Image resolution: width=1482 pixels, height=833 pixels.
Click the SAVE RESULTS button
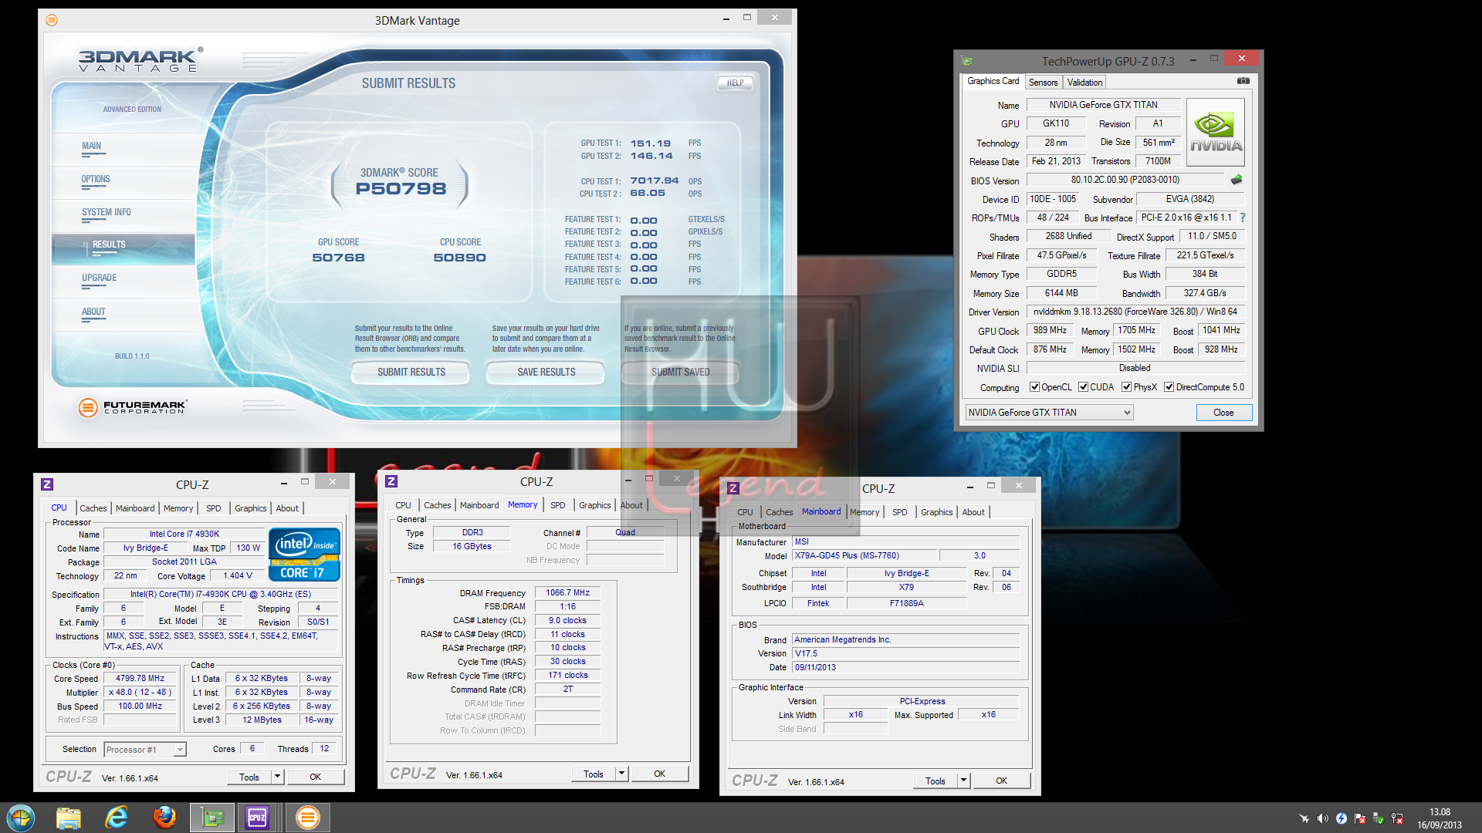pyautogui.click(x=546, y=373)
